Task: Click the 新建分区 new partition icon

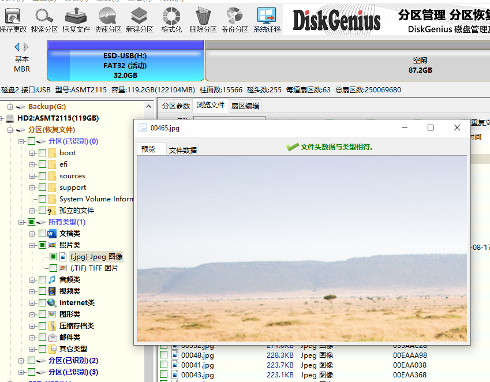Action: pos(139,20)
